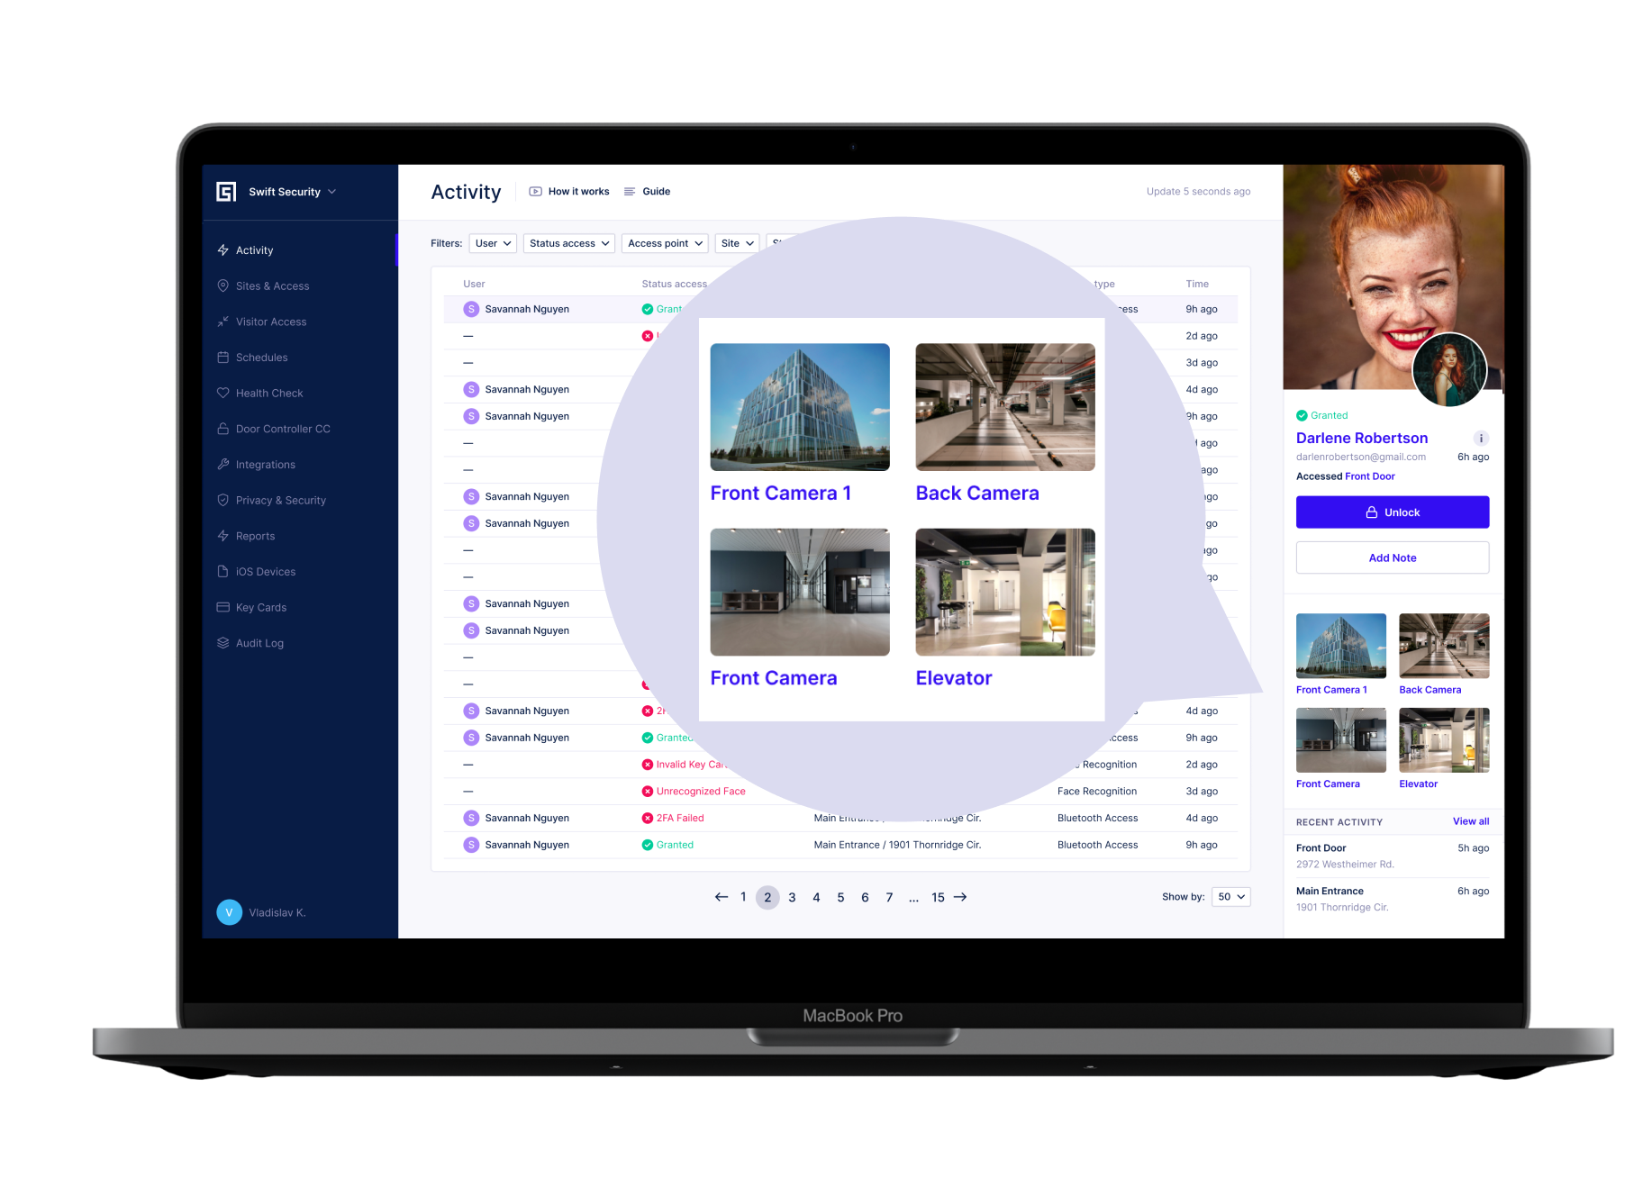Navigate to Integrations
This screenshot has height=1187, width=1652.
pos(265,464)
